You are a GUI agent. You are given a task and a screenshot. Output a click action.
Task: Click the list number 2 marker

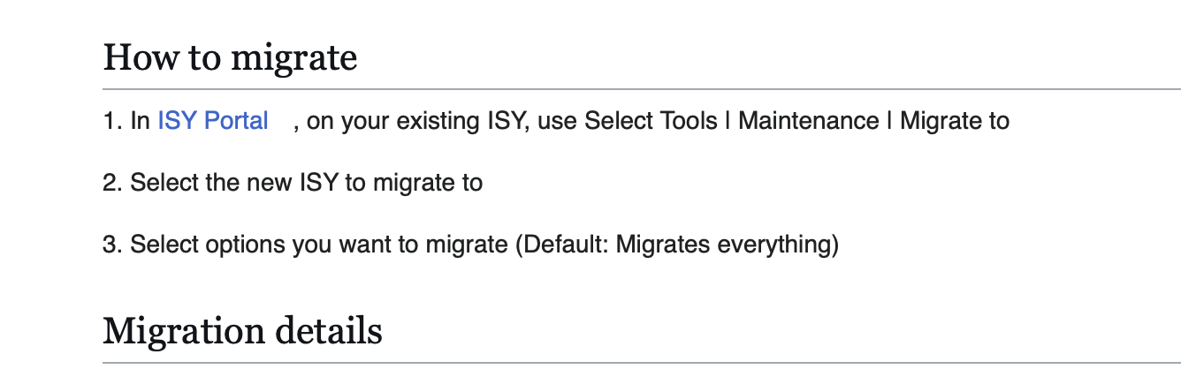click(x=112, y=183)
